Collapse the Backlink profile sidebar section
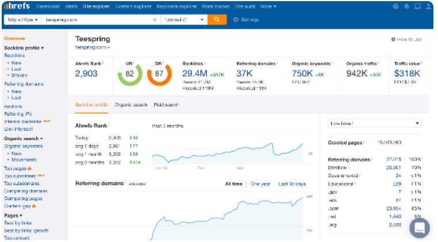 pyautogui.click(x=24, y=48)
